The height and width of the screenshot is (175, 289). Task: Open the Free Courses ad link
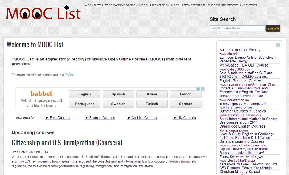click(x=58, y=118)
